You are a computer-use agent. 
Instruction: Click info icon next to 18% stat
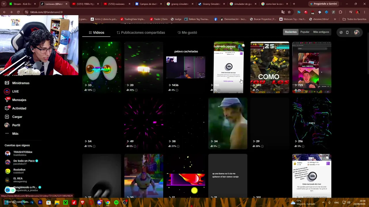94,90
